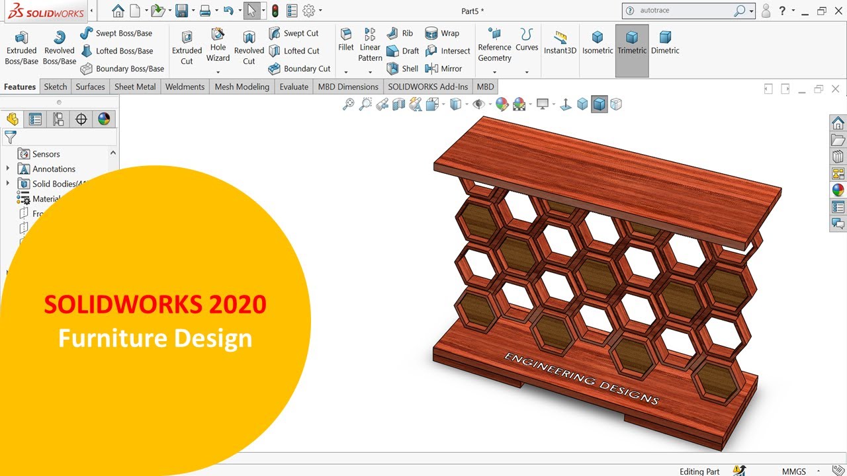Select the Boundary Cut tool
Image resolution: width=847 pixels, height=476 pixels.
(299, 69)
